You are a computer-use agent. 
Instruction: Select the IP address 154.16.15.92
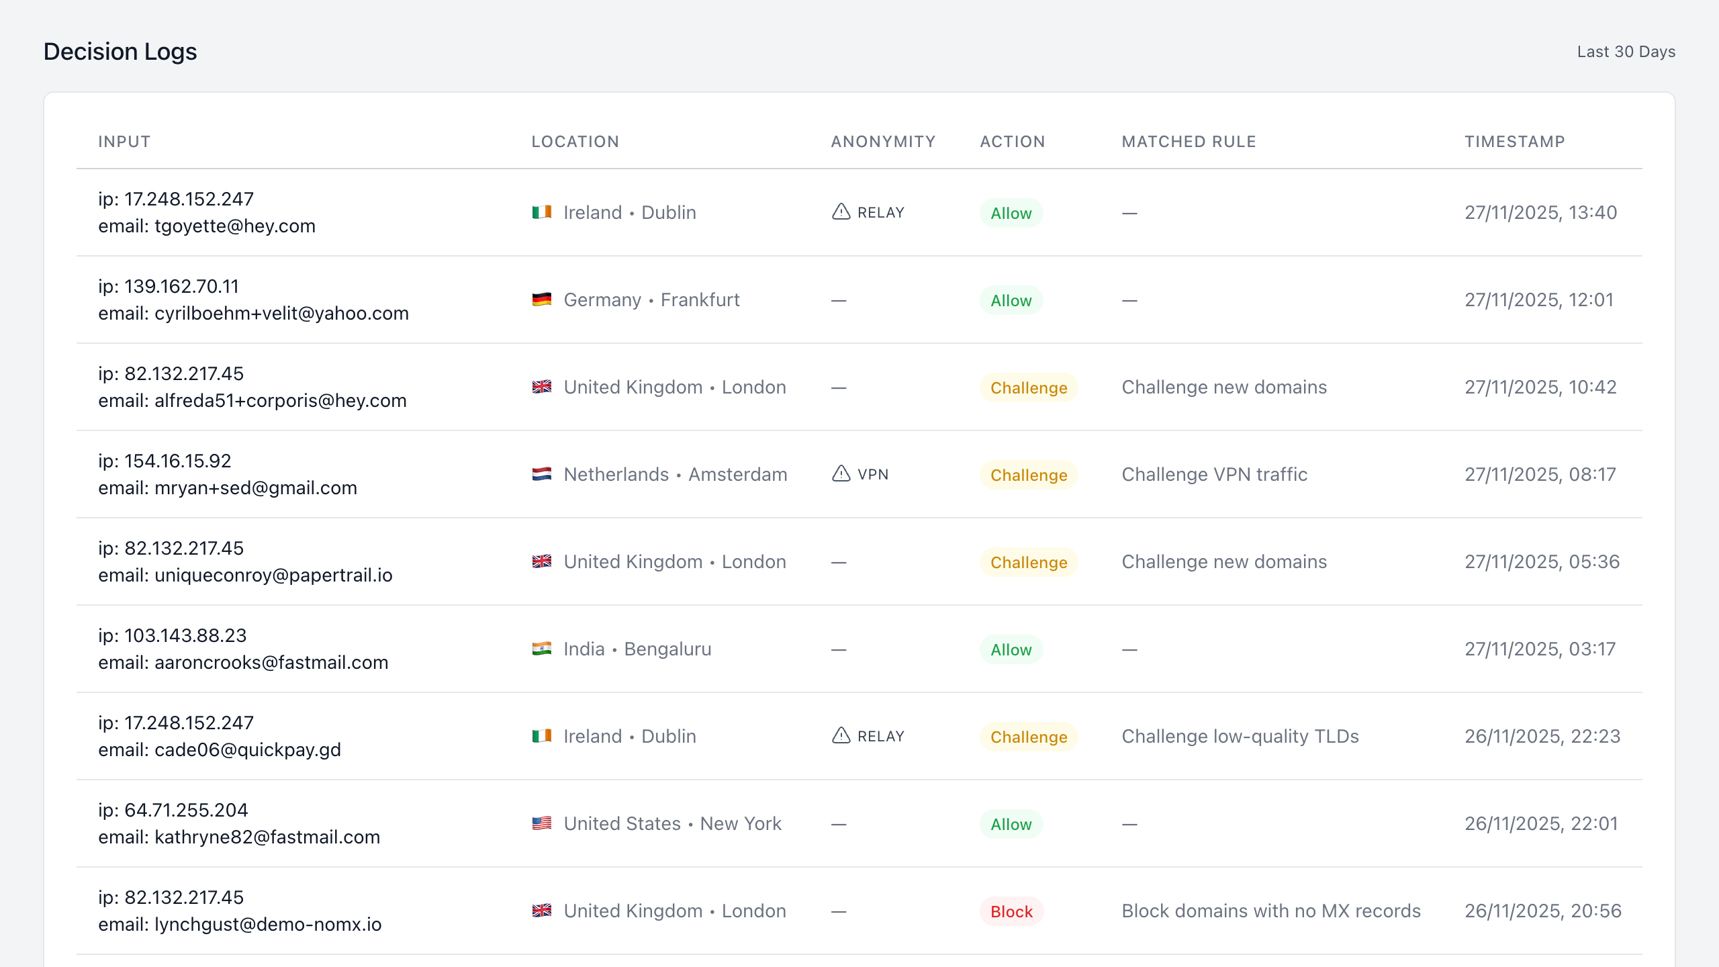[x=165, y=461]
